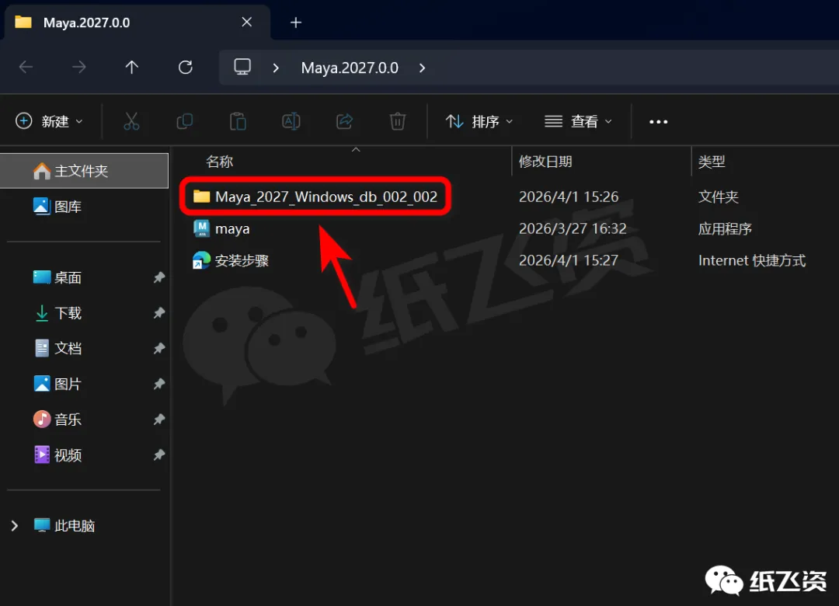
Task: Click the date 2026/3/27 16:32
Action: click(573, 228)
